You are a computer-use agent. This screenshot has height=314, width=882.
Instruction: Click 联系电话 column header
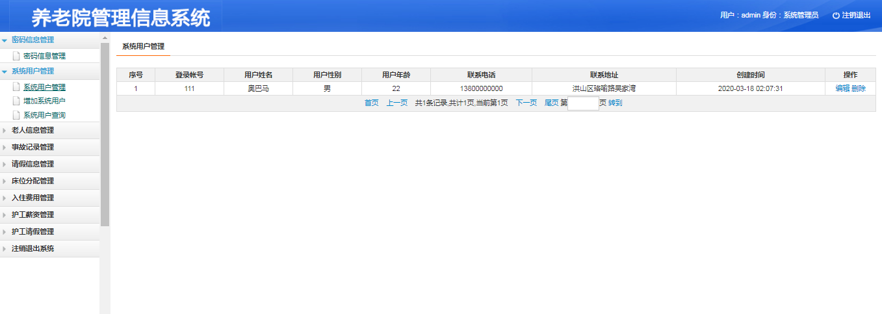point(482,75)
